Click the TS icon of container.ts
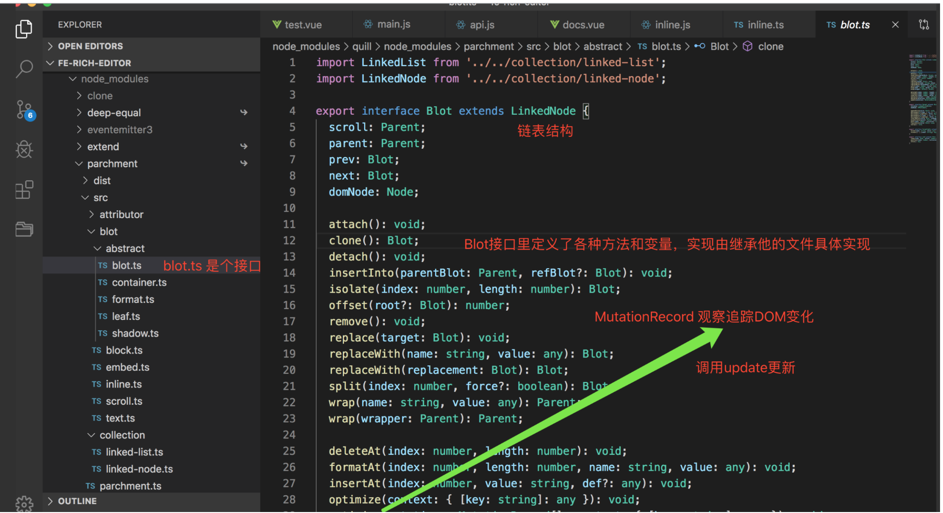Screen dimensions: 943x513 (x=102, y=283)
